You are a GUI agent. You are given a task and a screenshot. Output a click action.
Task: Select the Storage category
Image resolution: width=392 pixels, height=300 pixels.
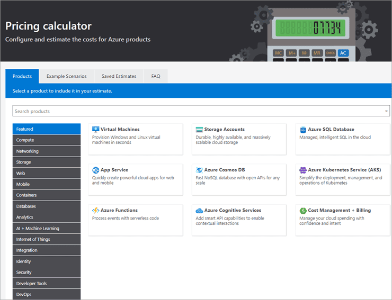click(x=47, y=162)
